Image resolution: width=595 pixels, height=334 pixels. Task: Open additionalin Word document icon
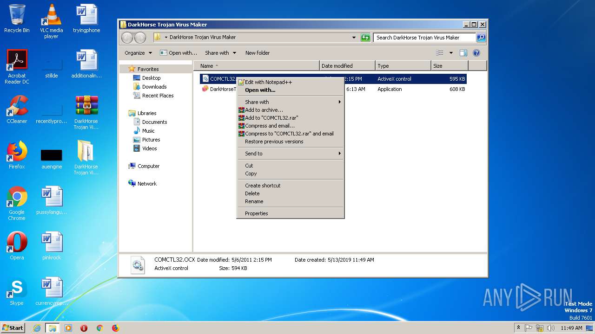[86, 64]
